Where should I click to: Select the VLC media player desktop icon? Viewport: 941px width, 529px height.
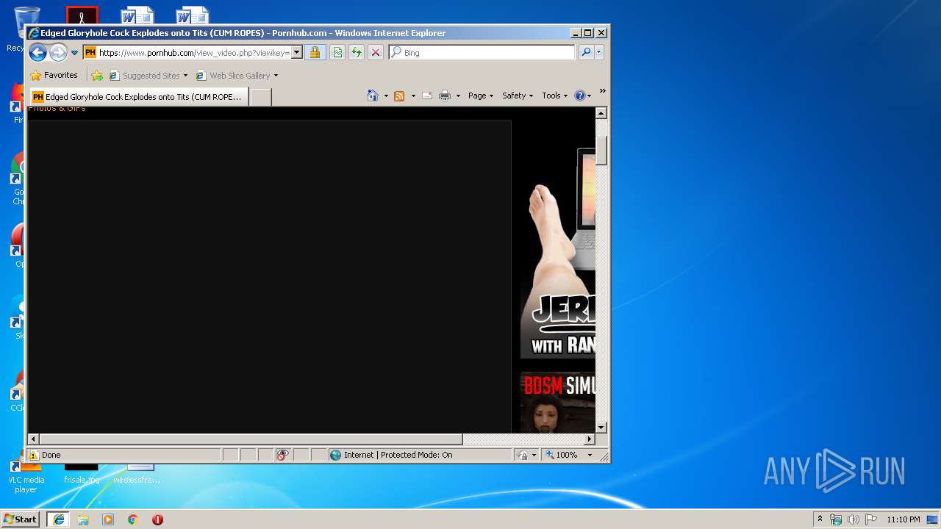(x=26, y=476)
